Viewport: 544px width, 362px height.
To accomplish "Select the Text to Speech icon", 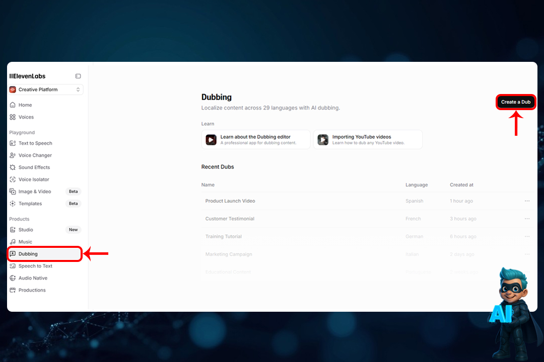I will point(13,143).
